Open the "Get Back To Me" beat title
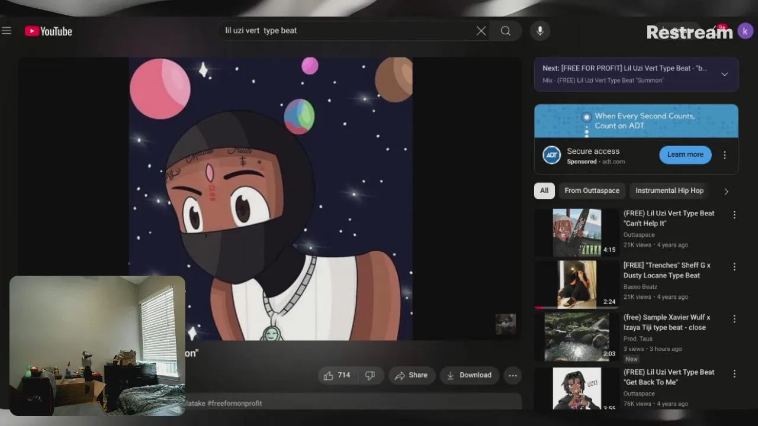Screen dimensions: 758x426 pyautogui.click(x=669, y=377)
